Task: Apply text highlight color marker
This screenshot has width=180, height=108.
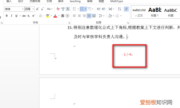Action: pyautogui.click(x=48, y=16)
